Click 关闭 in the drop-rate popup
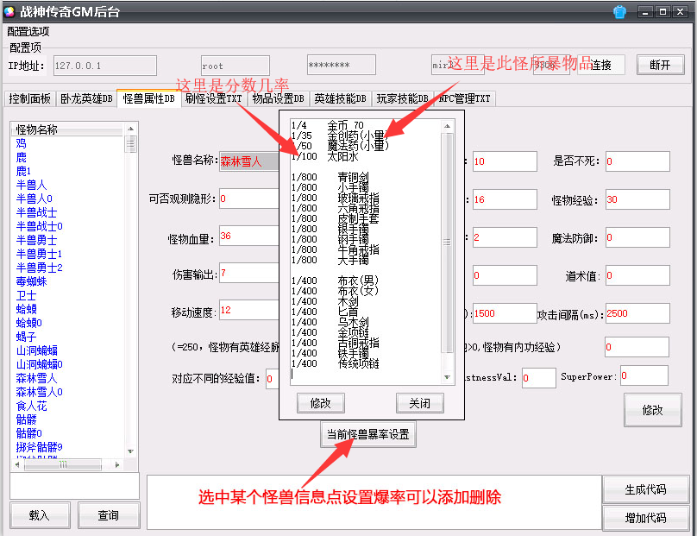Screen dimensions: 697x536 [419, 403]
